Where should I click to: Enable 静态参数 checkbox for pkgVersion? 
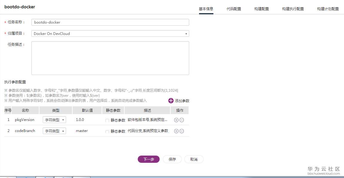[107, 120]
